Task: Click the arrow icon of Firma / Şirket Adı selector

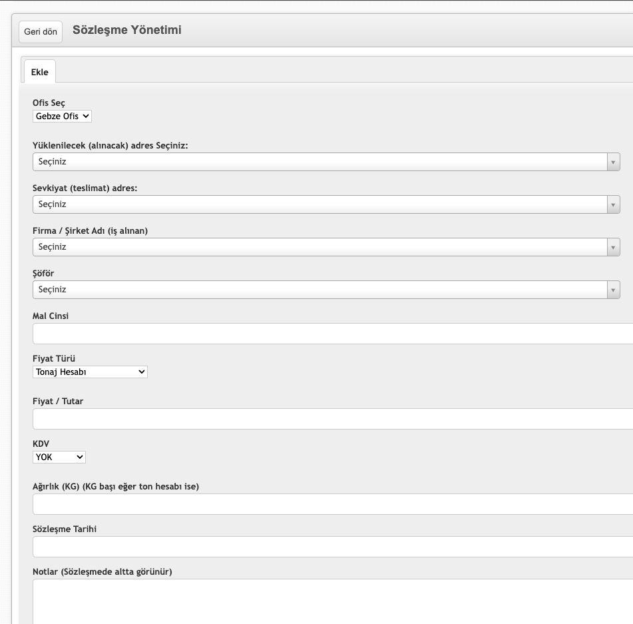Action: (x=613, y=247)
